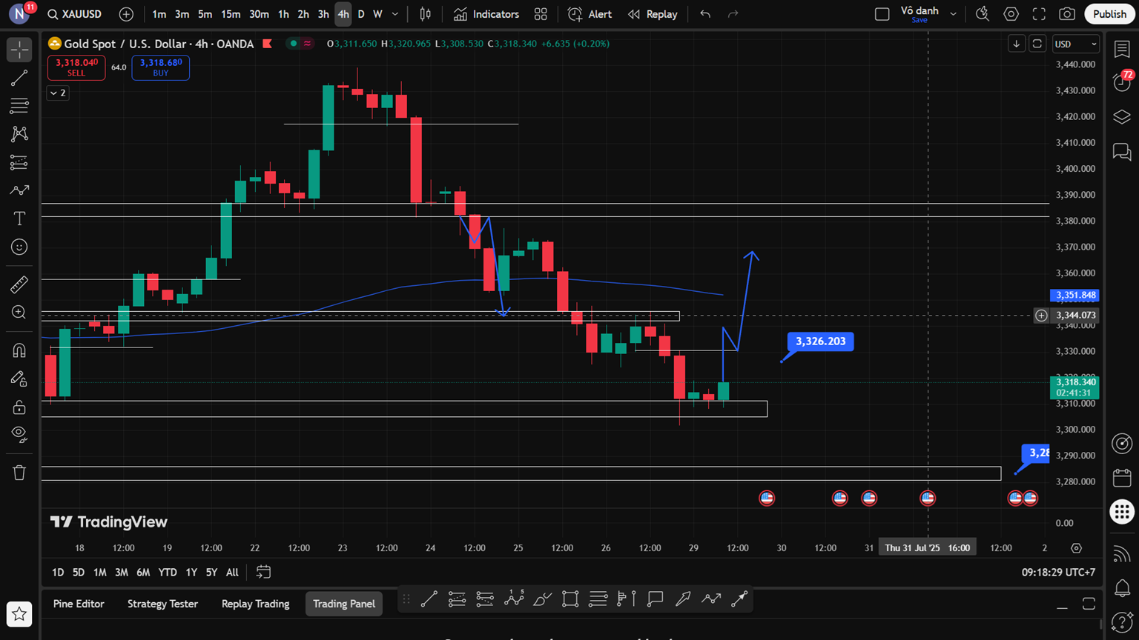1139x640 pixels.
Task: Open the economic calendar sidebar icon
Action: click(x=1122, y=478)
